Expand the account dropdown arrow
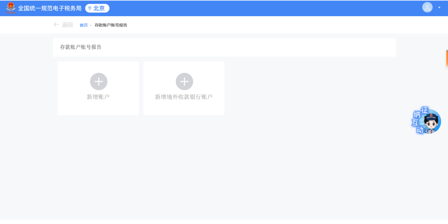 tap(439, 7)
